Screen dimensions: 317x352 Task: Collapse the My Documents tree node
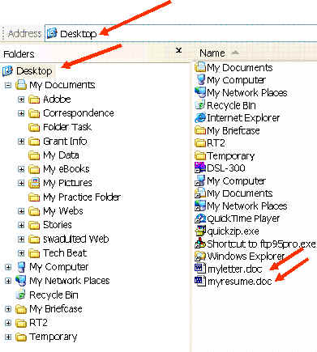[8, 86]
